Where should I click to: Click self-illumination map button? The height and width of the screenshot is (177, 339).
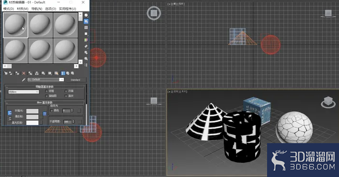79,111
